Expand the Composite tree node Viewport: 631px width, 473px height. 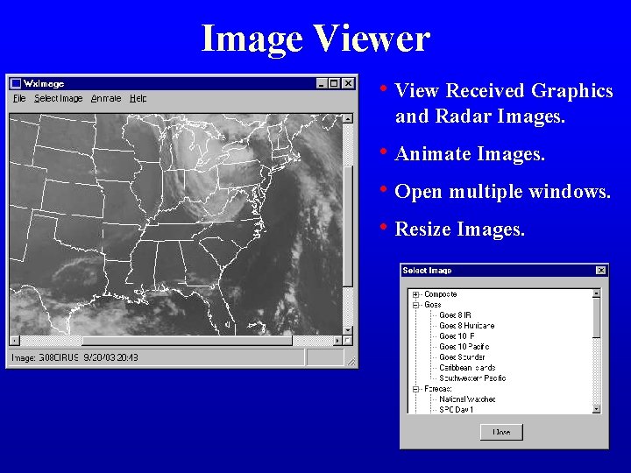(415, 294)
